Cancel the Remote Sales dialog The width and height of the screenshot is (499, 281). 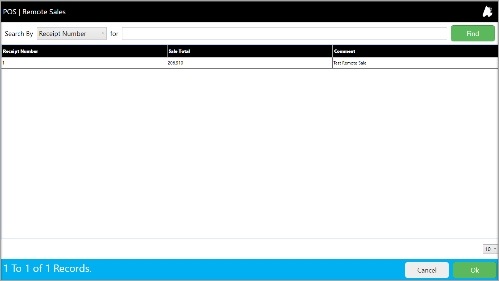[x=427, y=270]
